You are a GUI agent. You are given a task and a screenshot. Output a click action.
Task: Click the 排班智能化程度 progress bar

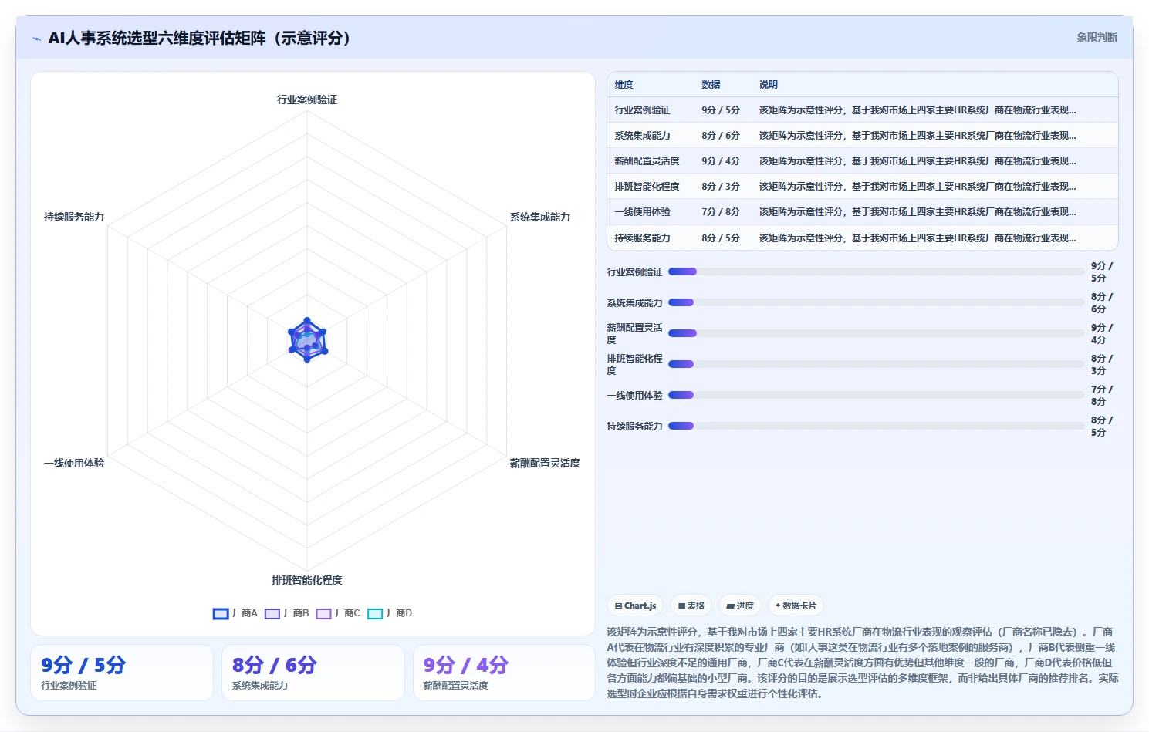[x=876, y=364]
